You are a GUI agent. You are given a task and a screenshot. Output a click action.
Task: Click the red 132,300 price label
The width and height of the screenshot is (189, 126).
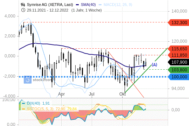pyautogui.click(x=178, y=22)
